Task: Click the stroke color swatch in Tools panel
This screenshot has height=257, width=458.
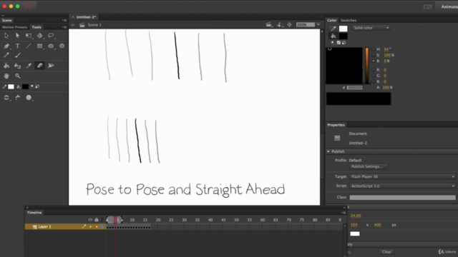Action: coord(11,86)
